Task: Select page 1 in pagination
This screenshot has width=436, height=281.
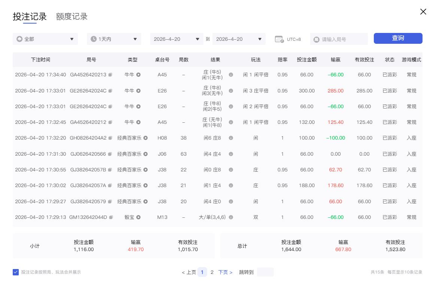Action: point(202,272)
